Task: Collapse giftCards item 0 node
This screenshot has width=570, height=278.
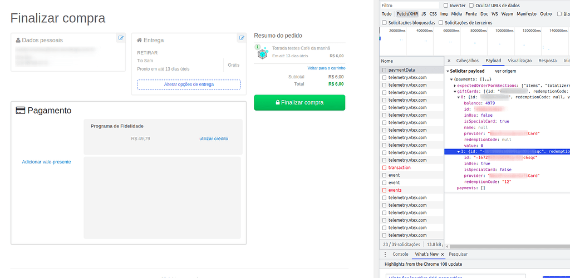Action: [x=459, y=97]
